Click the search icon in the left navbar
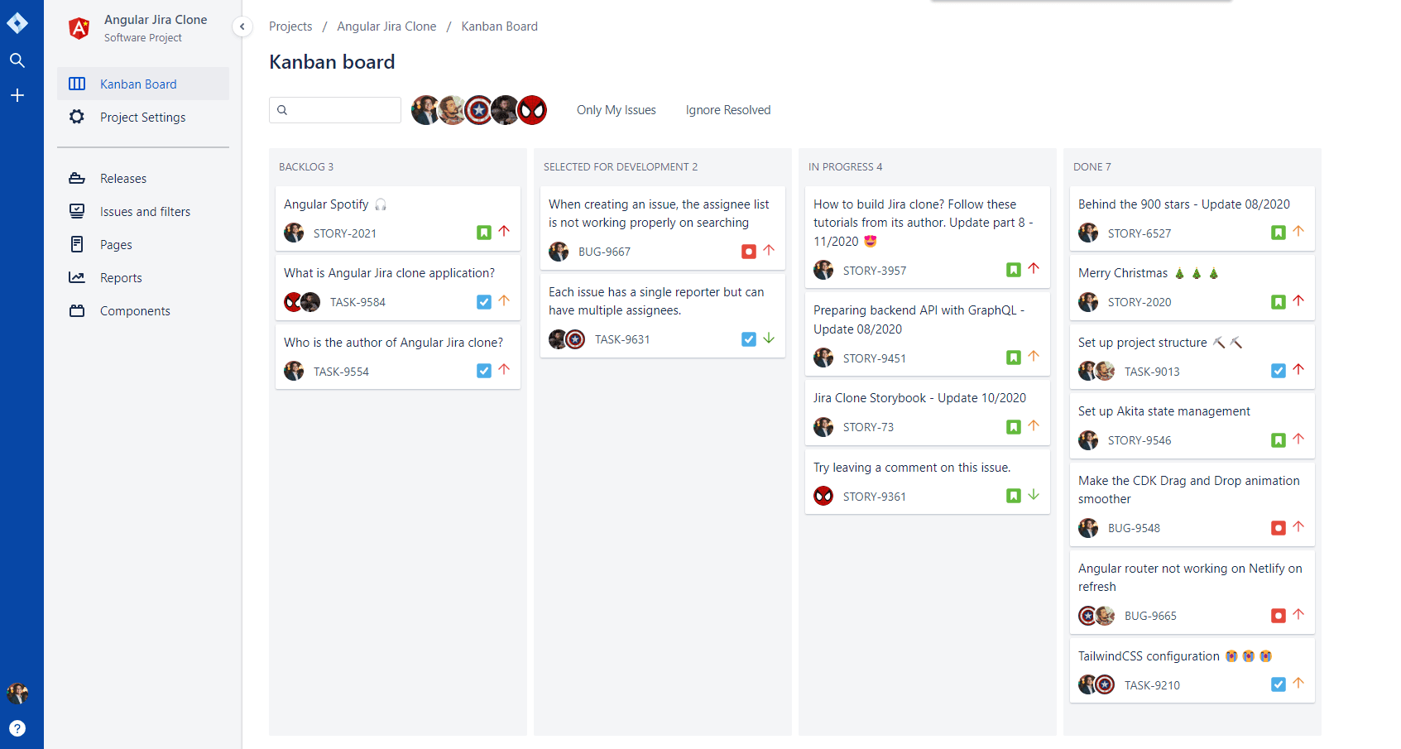The image size is (1401, 749). (x=17, y=60)
